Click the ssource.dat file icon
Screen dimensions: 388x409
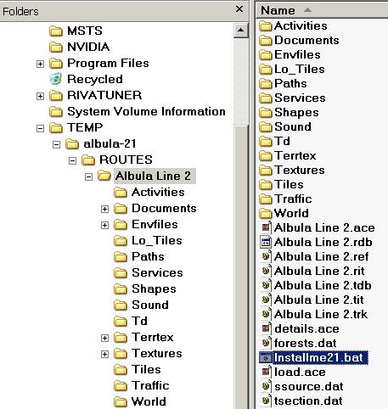pos(266,386)
